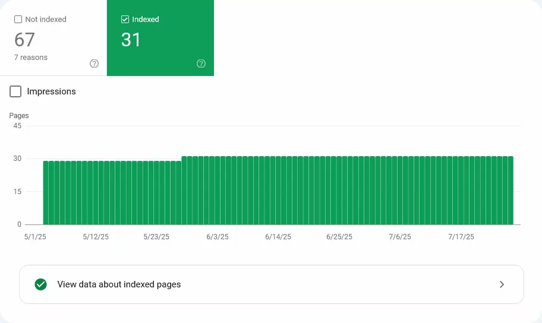Click the 5/12/25 date label
The height and width of the screenshot is (323, 542).
tap(96, 237)
